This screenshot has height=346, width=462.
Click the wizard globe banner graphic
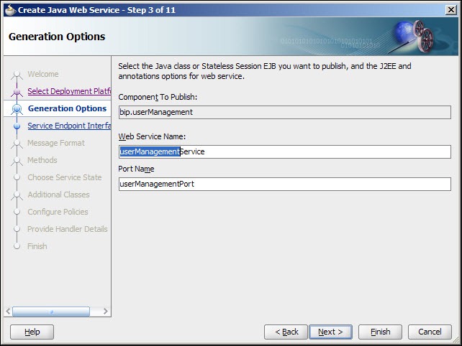point(412,37)
